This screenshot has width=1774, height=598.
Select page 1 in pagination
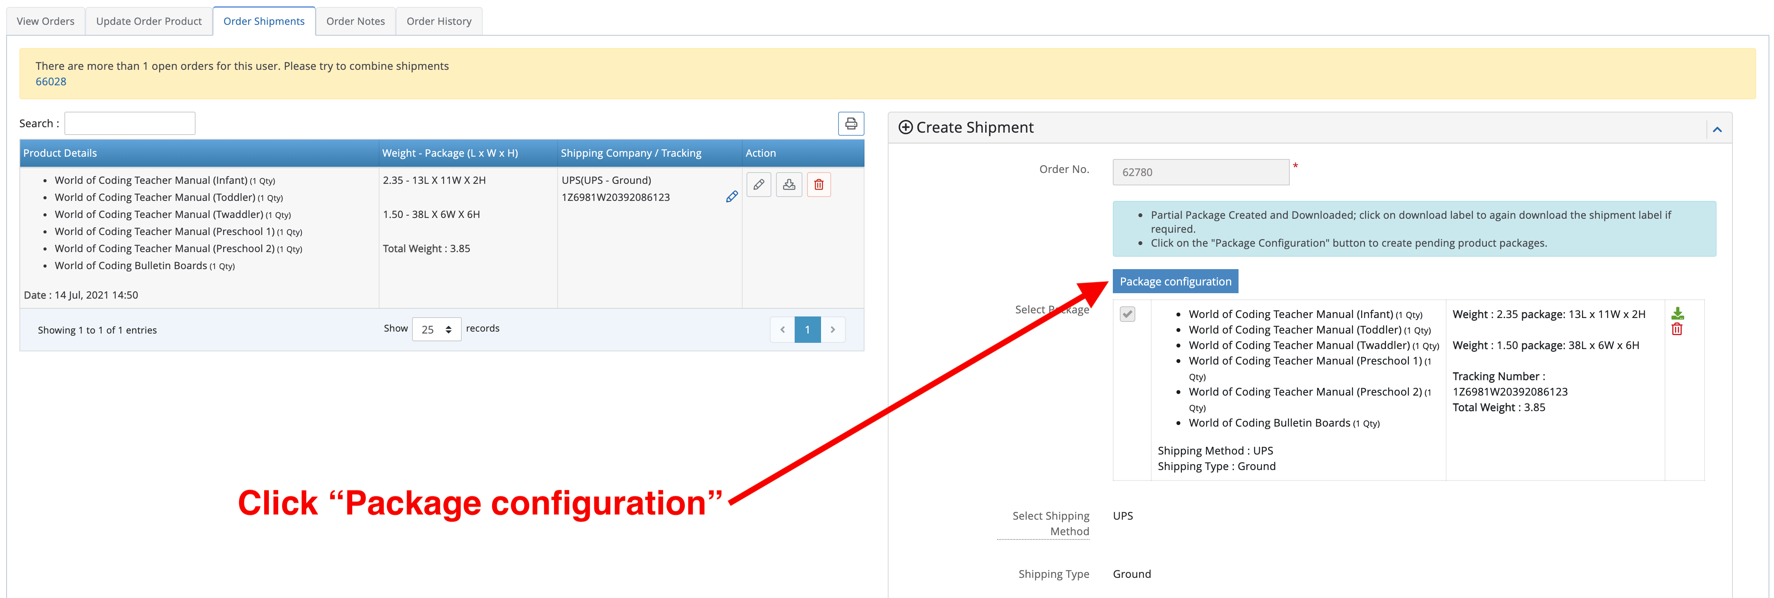[807, 330]
